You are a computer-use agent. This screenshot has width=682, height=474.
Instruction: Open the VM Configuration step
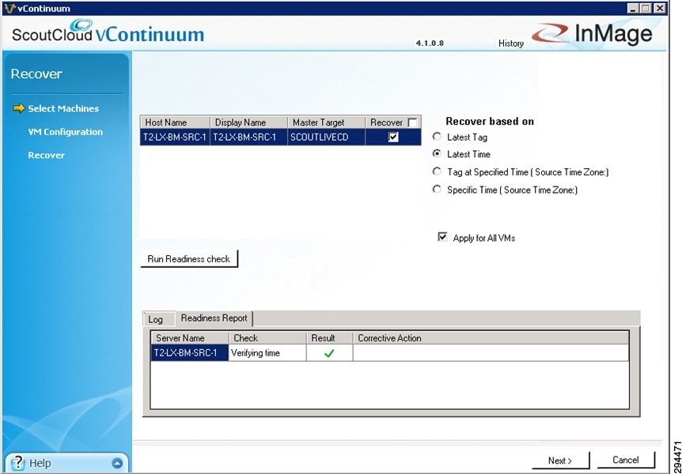tap(65, 132)
